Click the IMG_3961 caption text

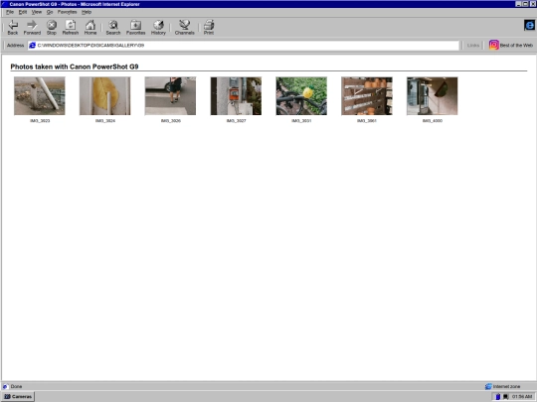coord(367,121)
